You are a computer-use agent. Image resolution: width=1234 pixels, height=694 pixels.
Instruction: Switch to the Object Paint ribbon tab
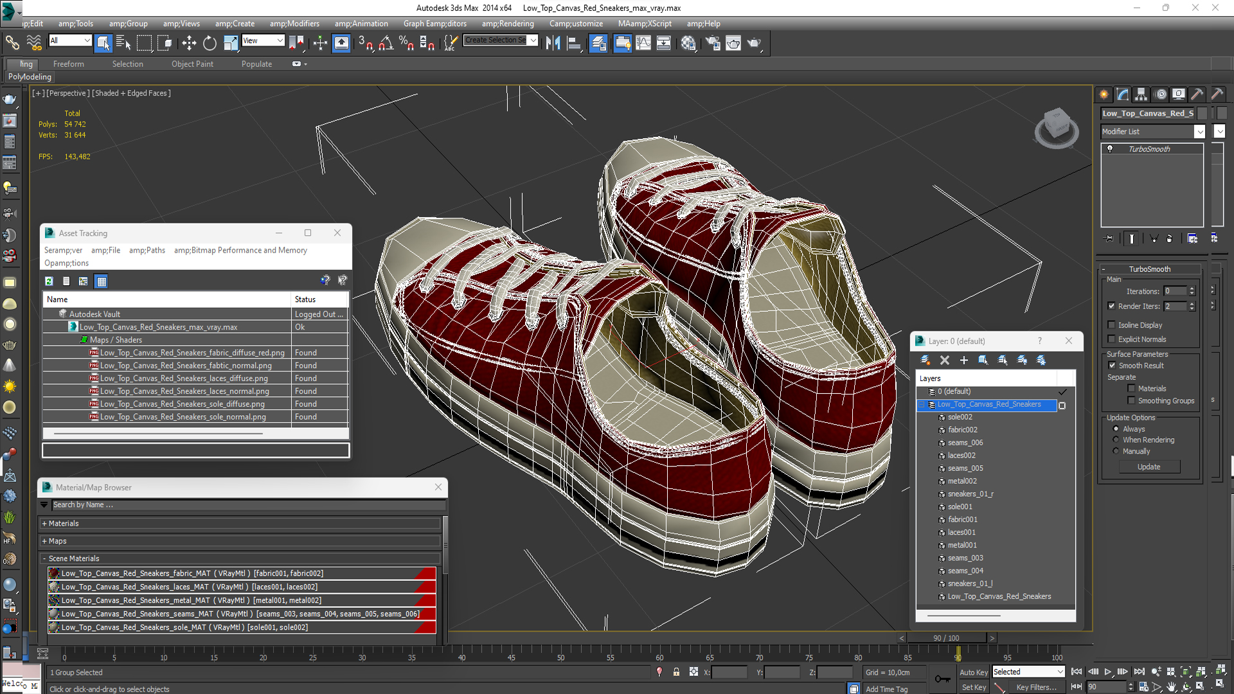point(192,64)
